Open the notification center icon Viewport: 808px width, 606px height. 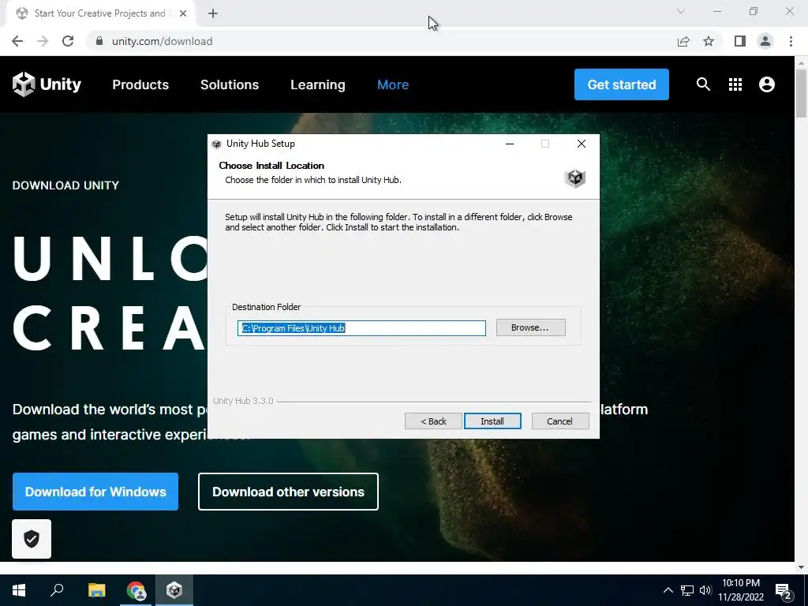784,590
